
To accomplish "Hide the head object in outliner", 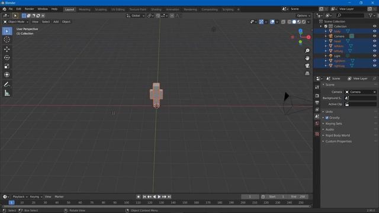I will (x=374, y=41).
